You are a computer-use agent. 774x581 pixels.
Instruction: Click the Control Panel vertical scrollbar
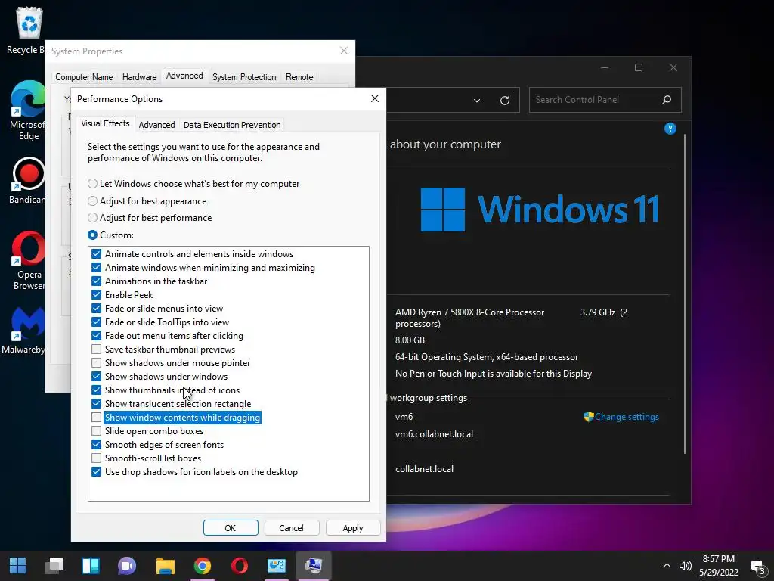[685, 294]
